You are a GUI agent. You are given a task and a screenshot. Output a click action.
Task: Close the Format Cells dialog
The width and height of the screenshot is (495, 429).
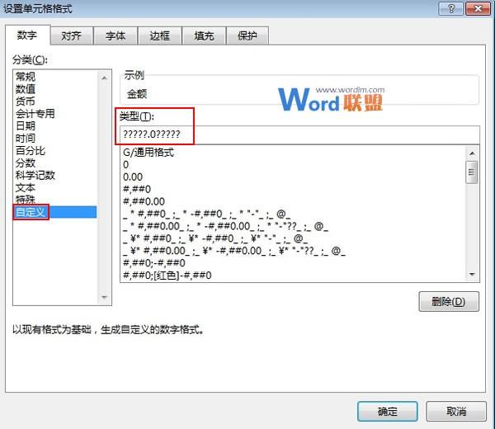[x=478, y=8]
